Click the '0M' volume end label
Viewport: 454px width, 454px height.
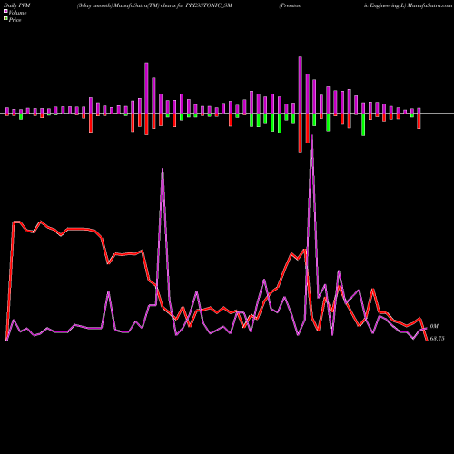434,326
